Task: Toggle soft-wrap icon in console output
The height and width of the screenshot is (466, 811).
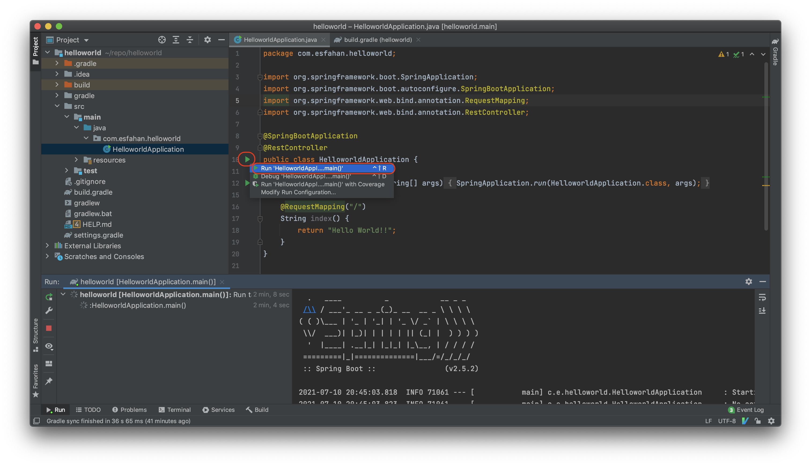Action: click(x=762, y=297)
